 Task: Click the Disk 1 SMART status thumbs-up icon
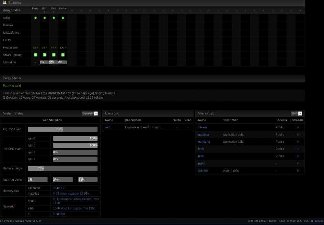click(45, 55)
